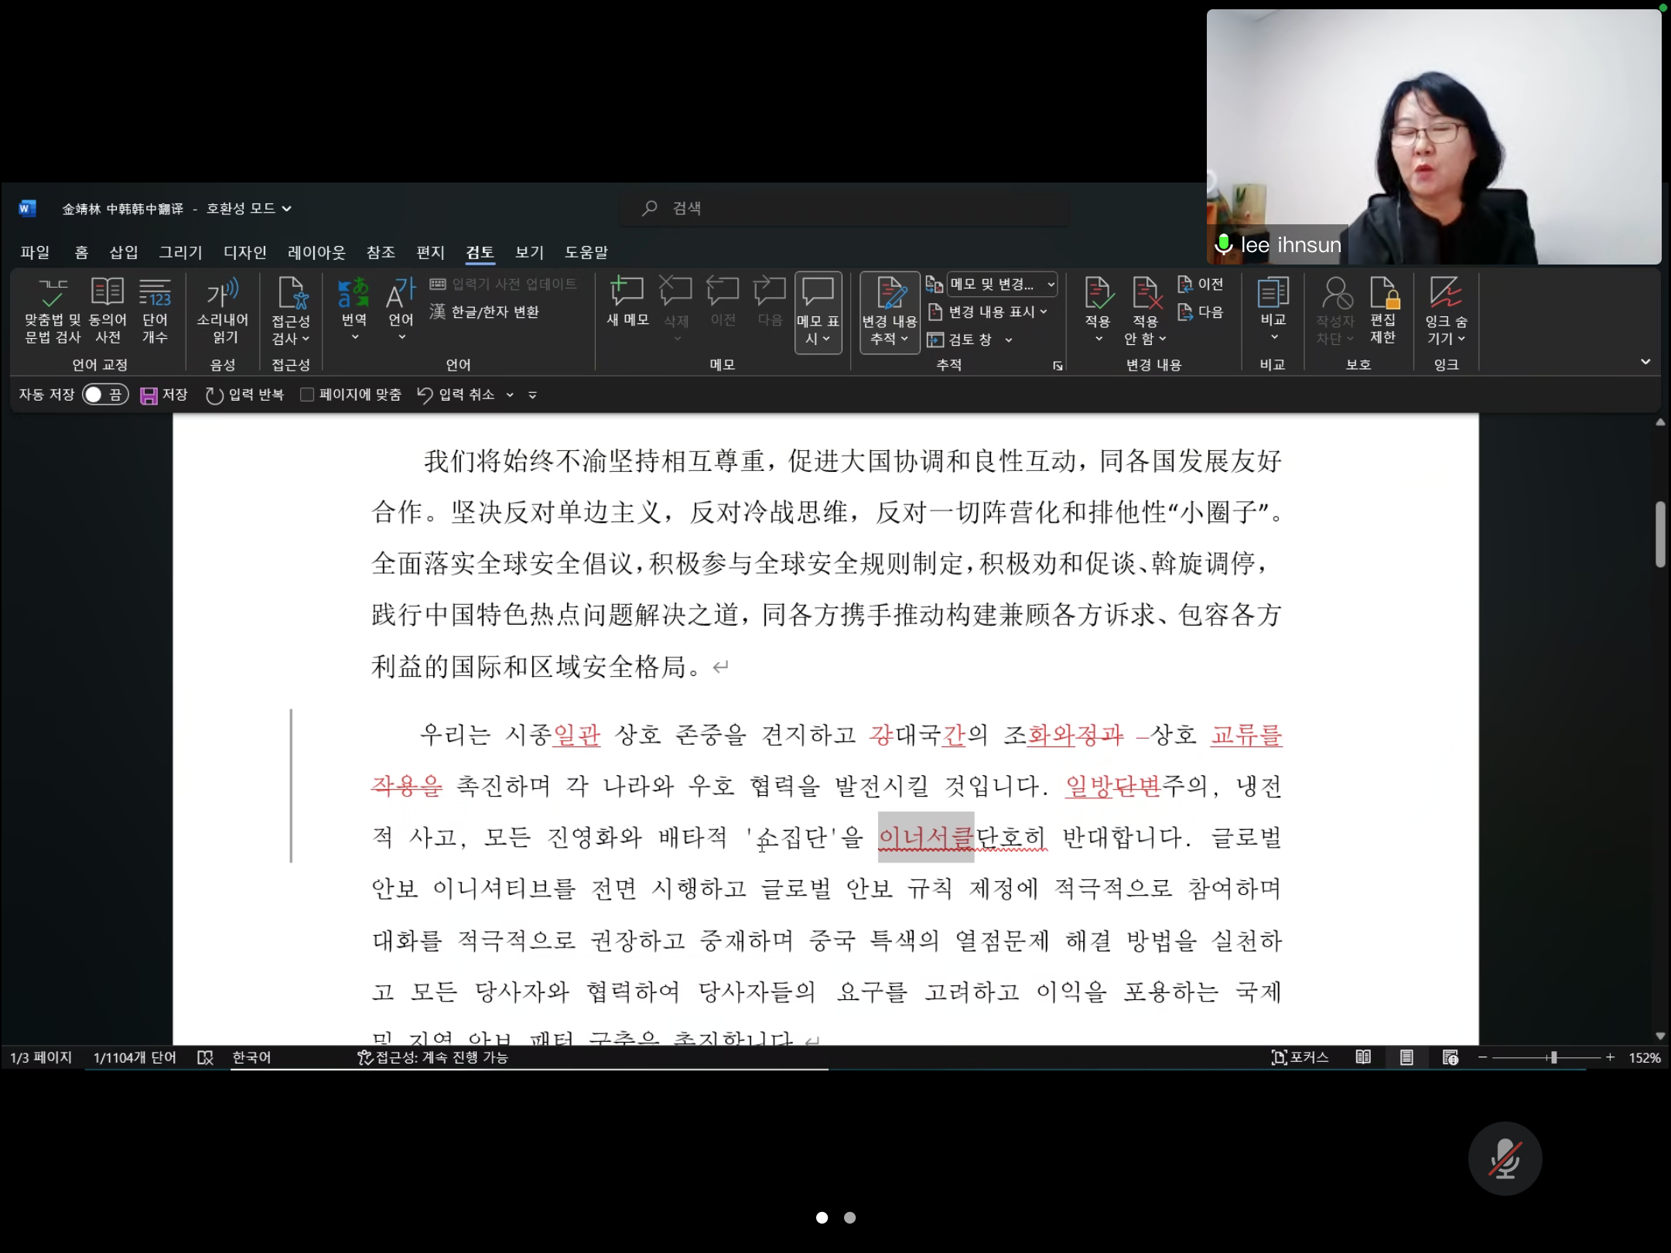The width and height of the screenshot is (1671, 1253).
Task: Start Read Aloud (소리내어 읽기)
Action: 223,294
